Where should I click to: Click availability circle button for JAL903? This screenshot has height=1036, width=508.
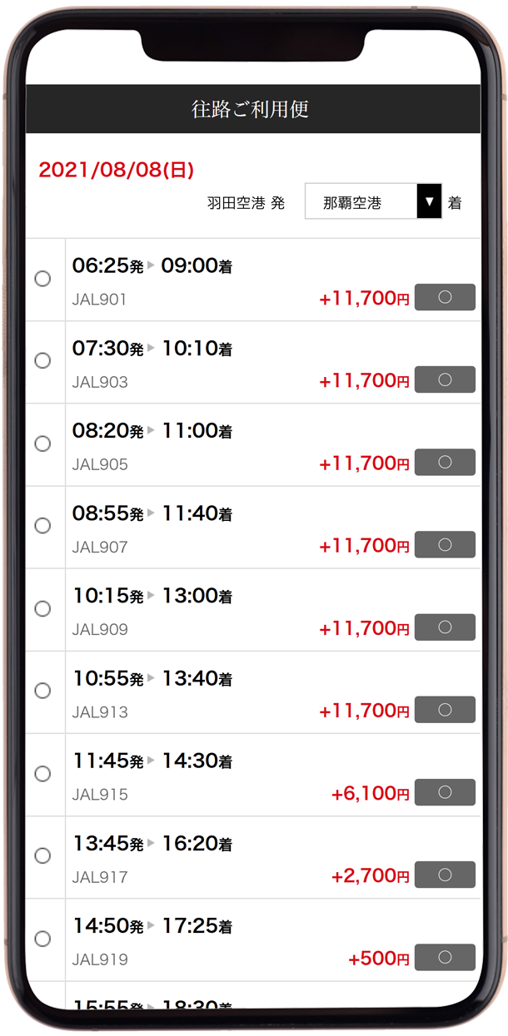click(445, 379)
